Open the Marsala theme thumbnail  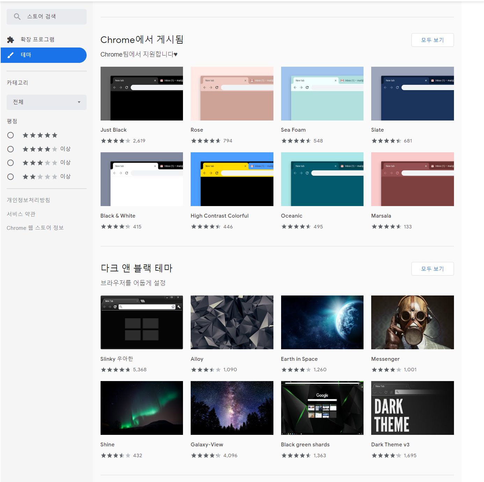point(412,179)
